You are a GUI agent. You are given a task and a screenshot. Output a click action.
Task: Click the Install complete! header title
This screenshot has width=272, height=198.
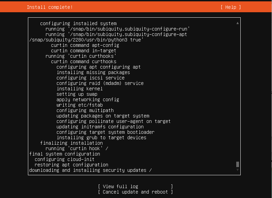50,7
